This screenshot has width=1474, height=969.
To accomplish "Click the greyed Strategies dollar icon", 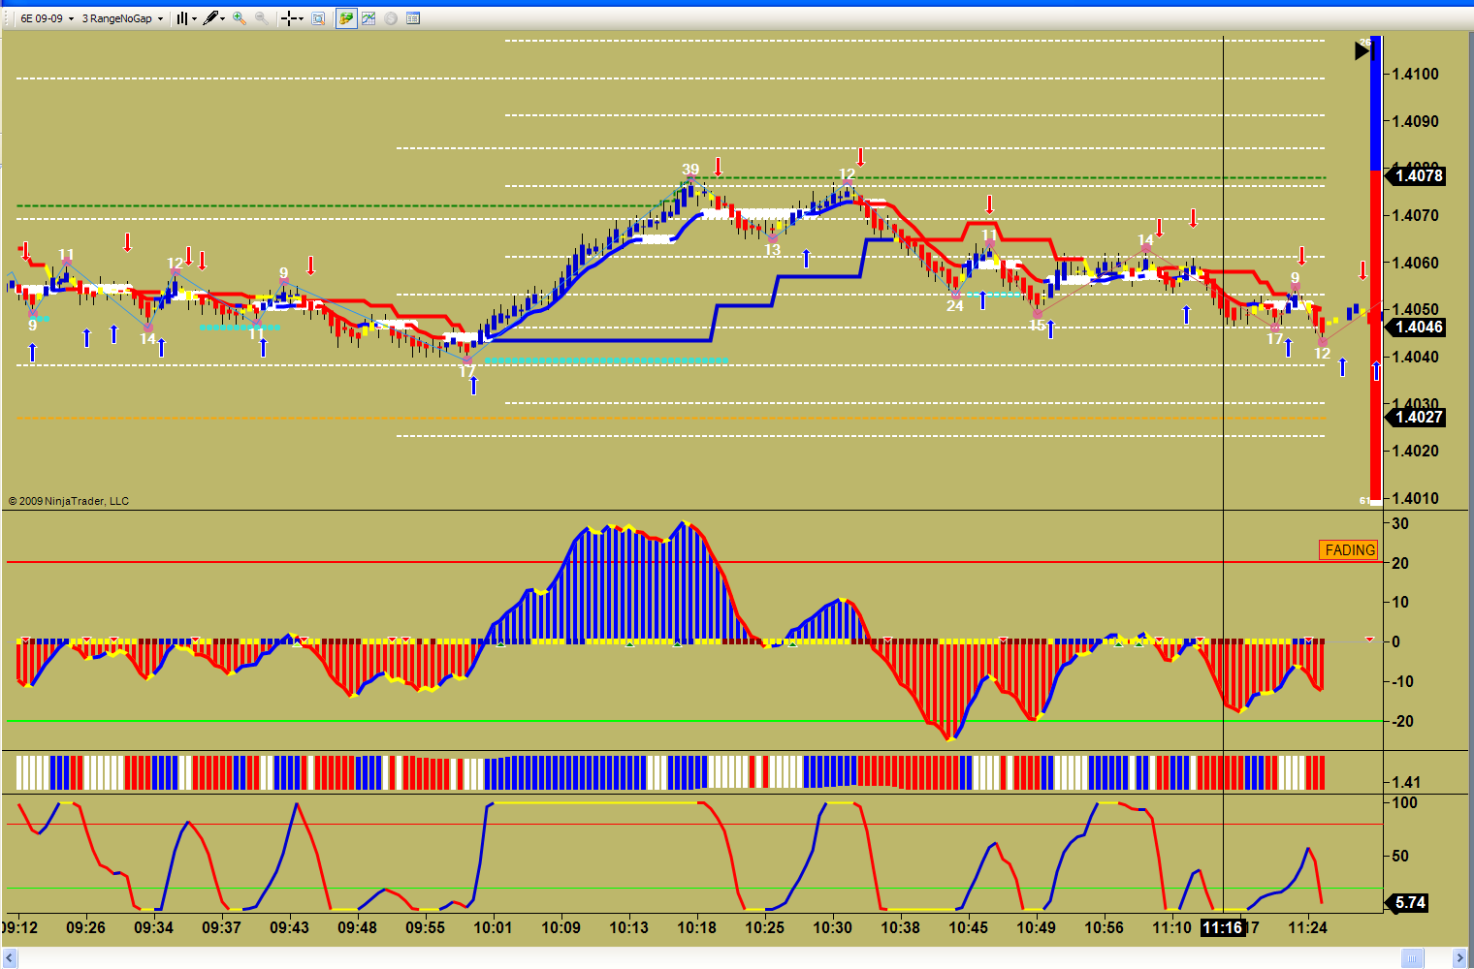I will pos(391,18).
